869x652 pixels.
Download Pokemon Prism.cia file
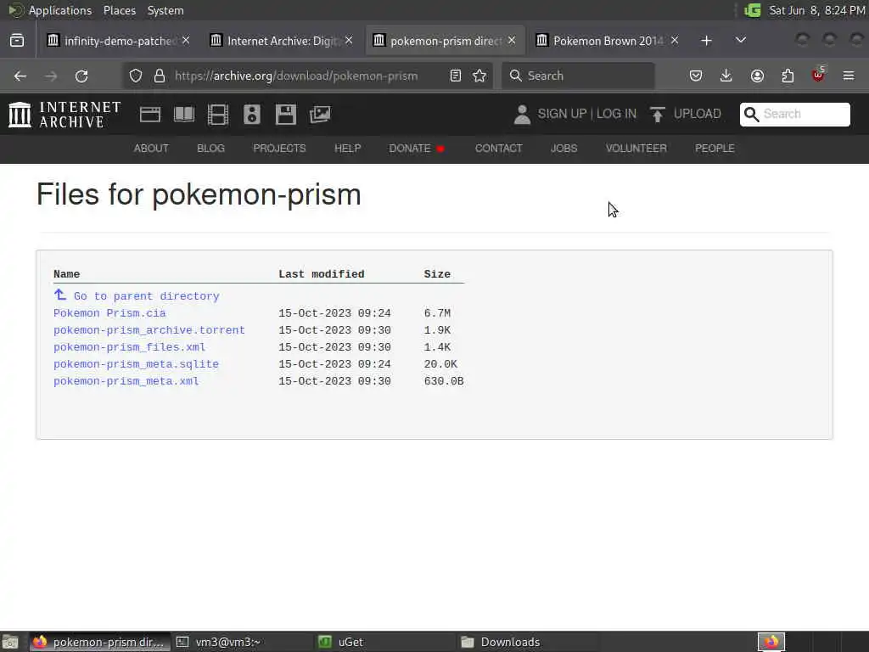coord(109,313)
